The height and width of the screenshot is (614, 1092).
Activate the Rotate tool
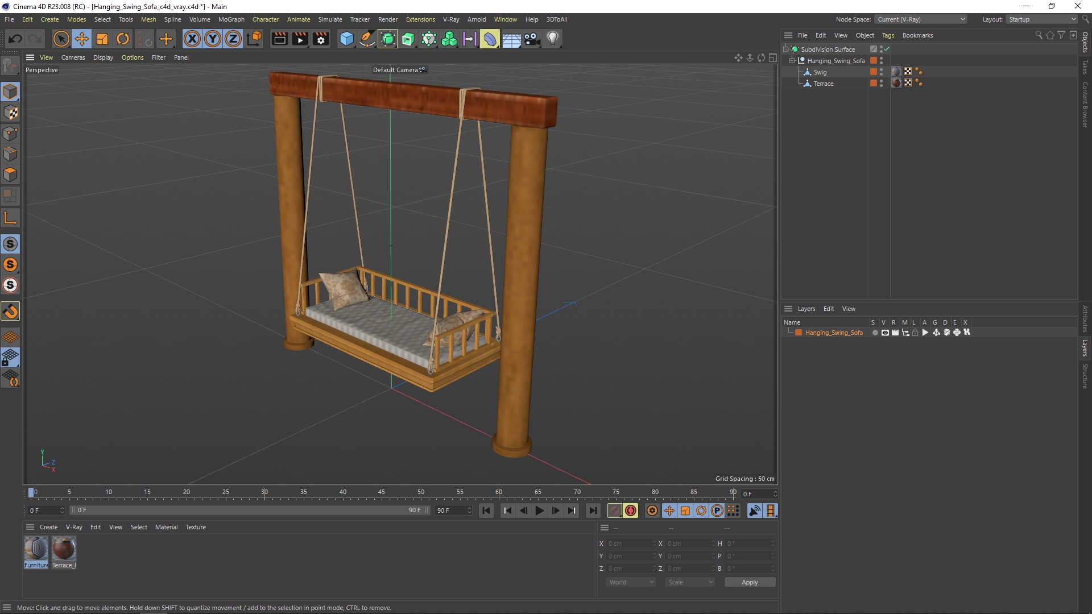click(x=123, y=39)
